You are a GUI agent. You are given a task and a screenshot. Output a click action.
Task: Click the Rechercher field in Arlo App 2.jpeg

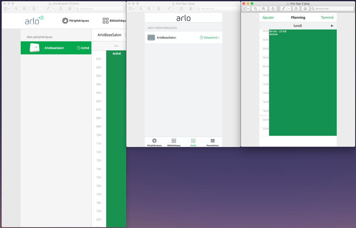pyautogui.click(x=332, y=9)
